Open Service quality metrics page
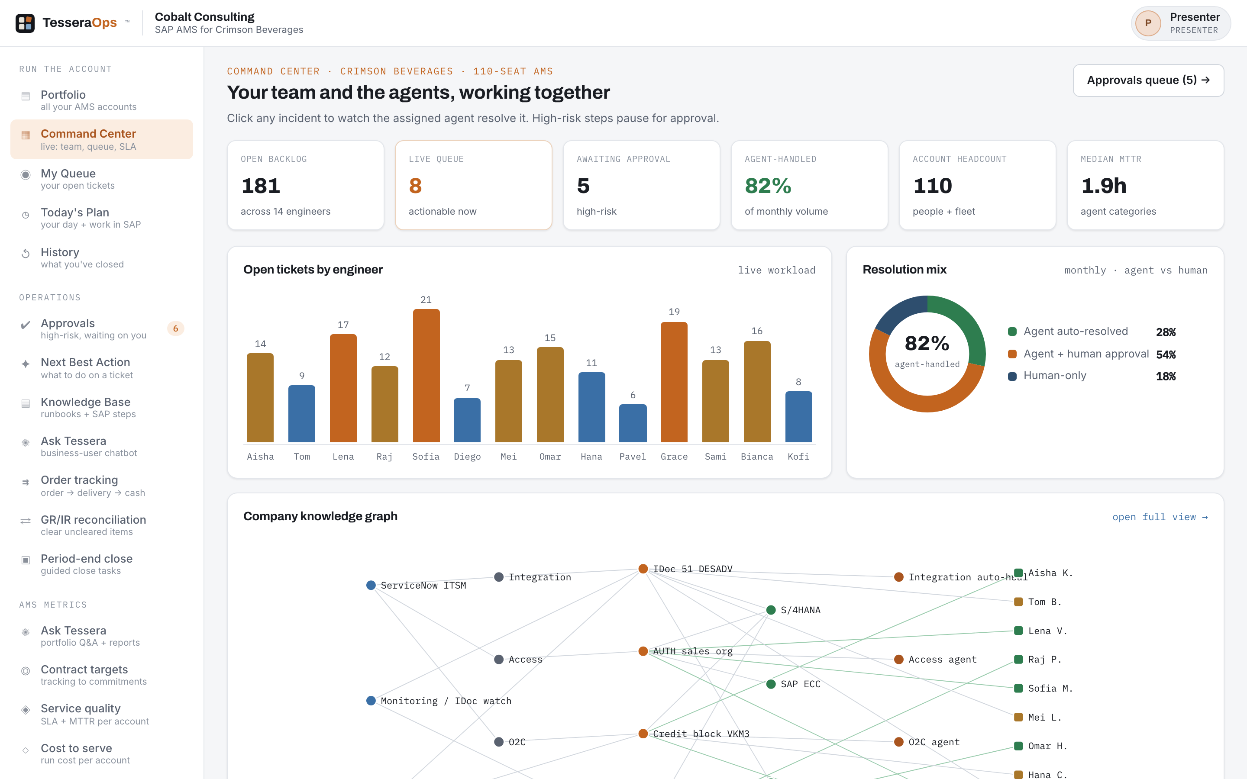1247x779 pixels. tap(101, 714)
